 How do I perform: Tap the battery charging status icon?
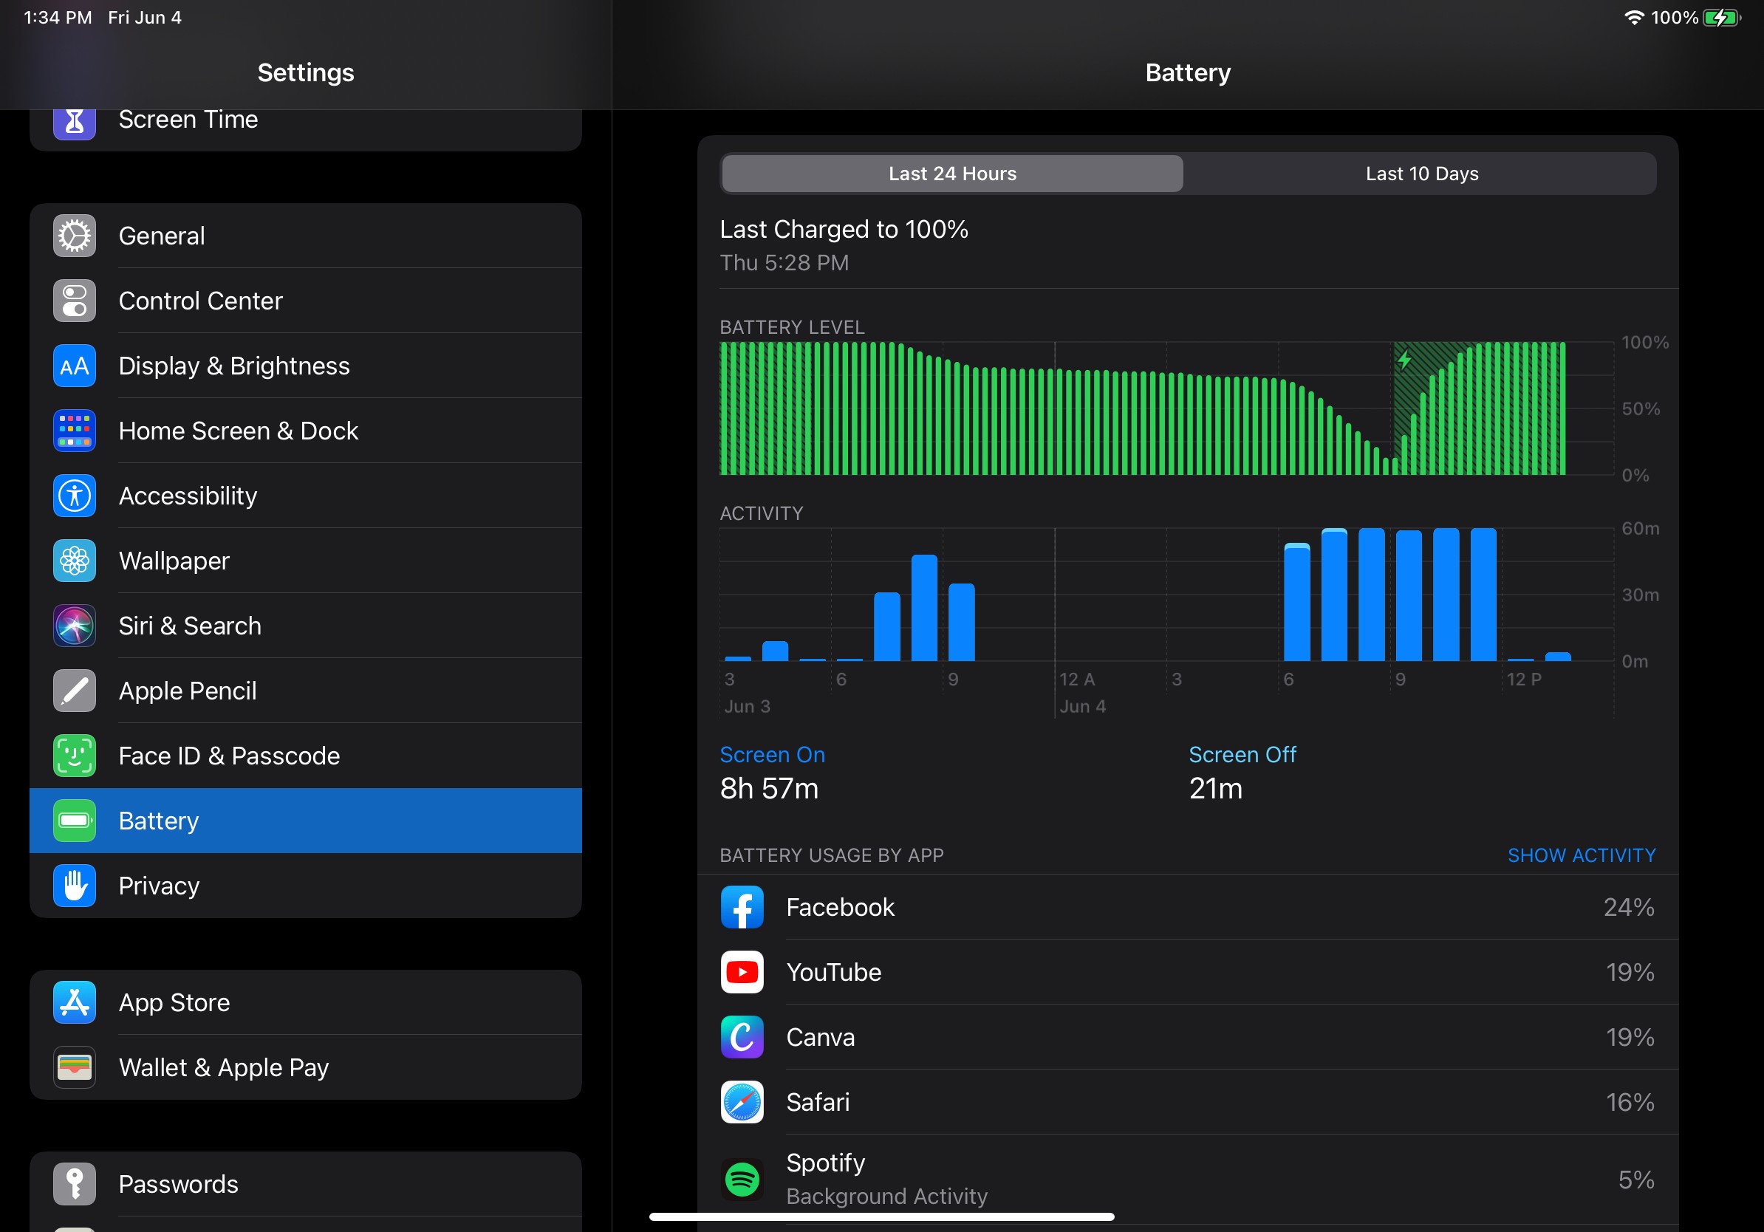[x=1721, y=18]
